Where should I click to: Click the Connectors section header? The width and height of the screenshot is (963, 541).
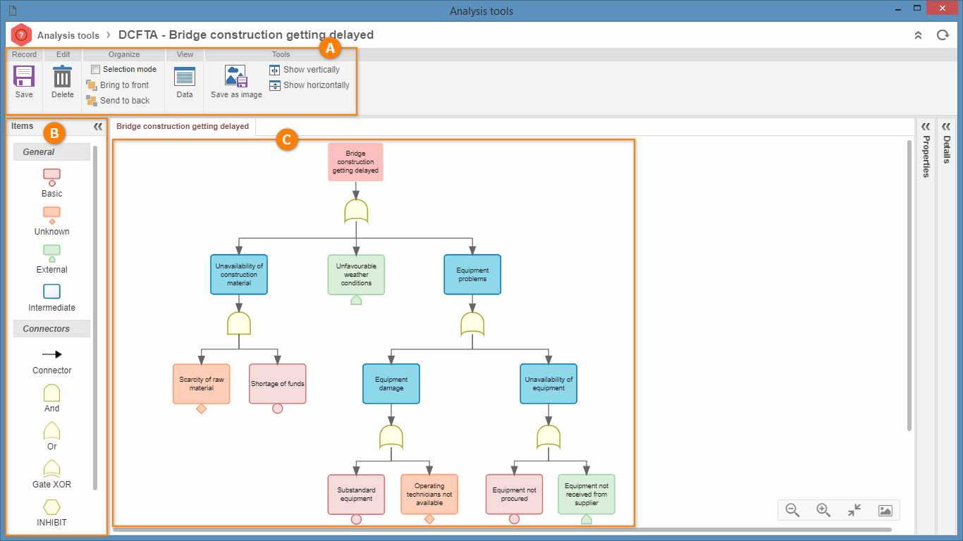51,329
